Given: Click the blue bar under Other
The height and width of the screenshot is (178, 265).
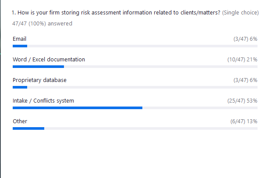Looking at the screenshot, I should (x=28, y=128).
